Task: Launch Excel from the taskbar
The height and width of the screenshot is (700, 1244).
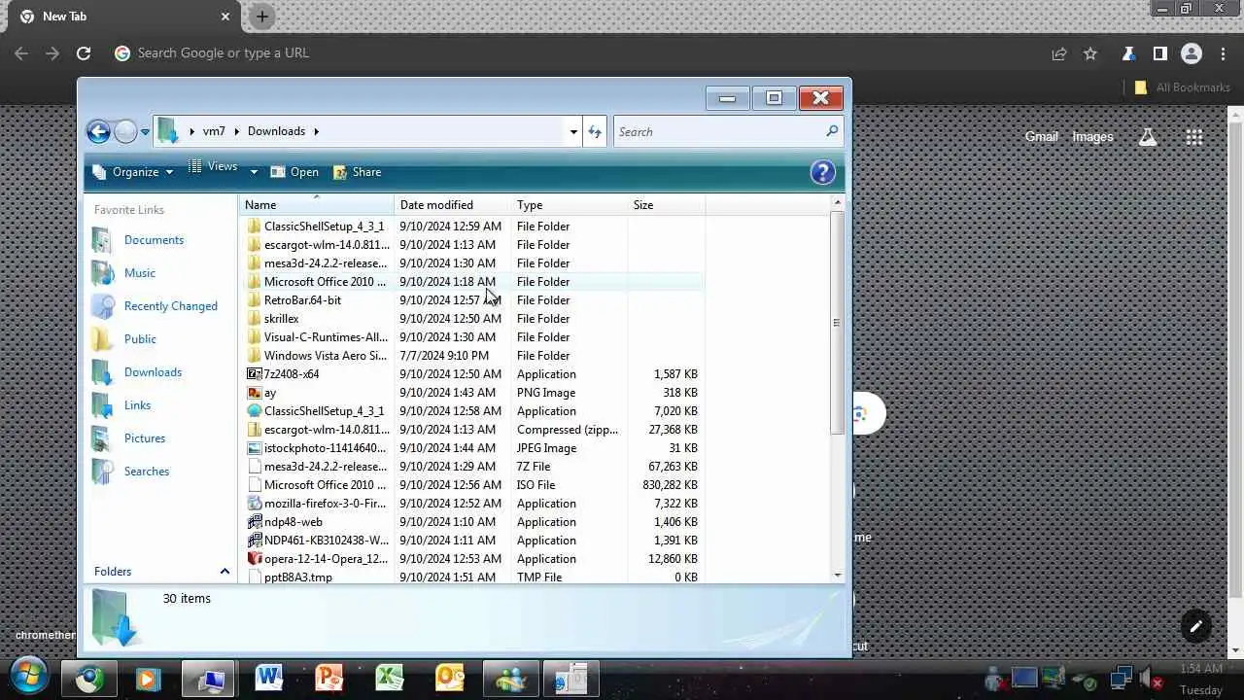Action: [x=390, y=678]
